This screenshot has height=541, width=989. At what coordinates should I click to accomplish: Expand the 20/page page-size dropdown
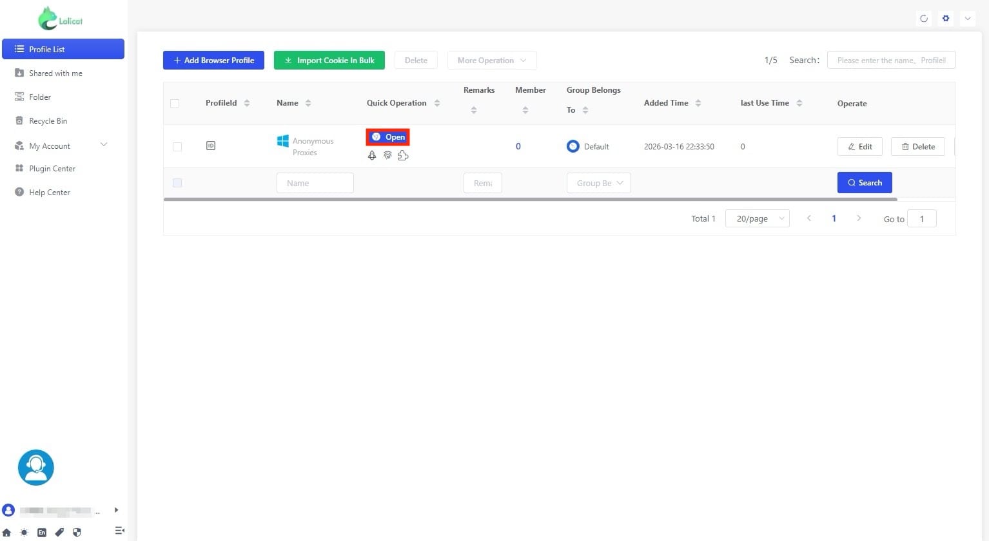757,218
